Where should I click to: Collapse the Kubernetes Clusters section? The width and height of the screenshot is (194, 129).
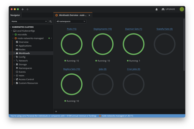(10, 27)
